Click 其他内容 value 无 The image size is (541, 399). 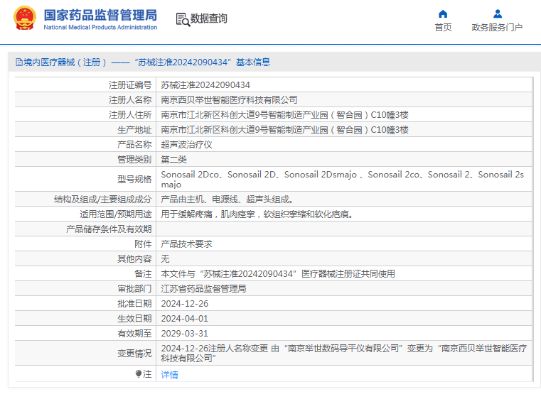coord(165,258)
